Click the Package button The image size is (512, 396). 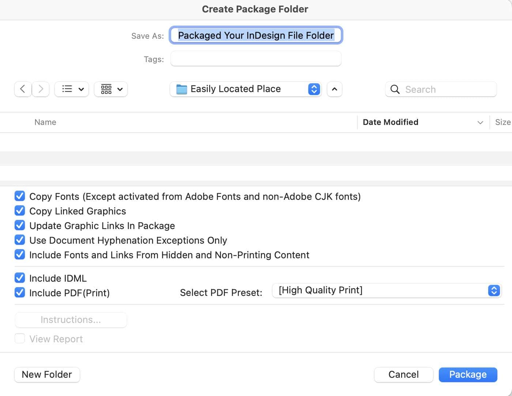[468, 374]
